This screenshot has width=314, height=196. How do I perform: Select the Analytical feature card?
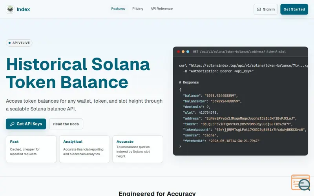[x=84, y=149]
